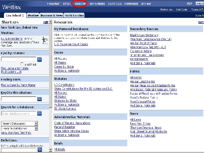Open Am Jur Legal Forms link
204x153 pixels.
point(143,82)
